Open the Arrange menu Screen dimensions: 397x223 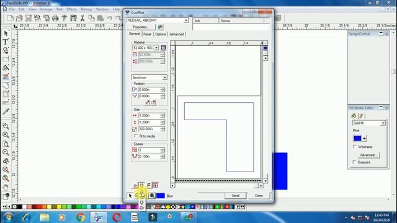click(x=46, y=9)
